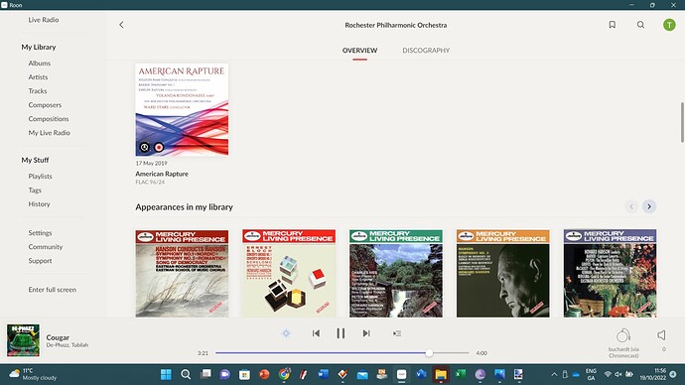685x385 pixels.
Task: Open the taskbar clock and date
Action: [x=653, y=374]
